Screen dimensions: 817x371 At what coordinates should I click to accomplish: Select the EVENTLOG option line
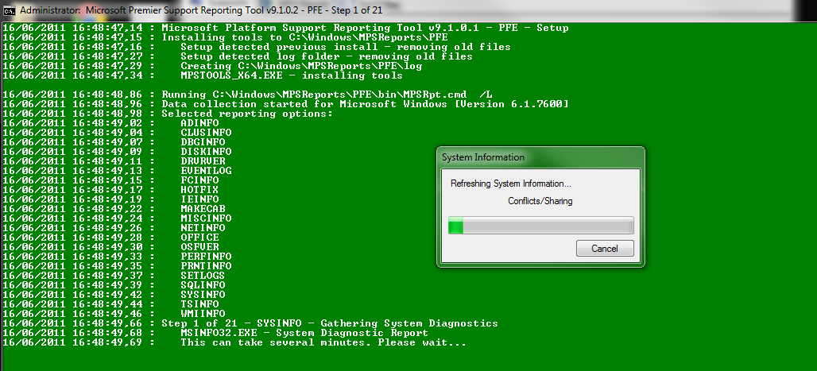point(117,170)
